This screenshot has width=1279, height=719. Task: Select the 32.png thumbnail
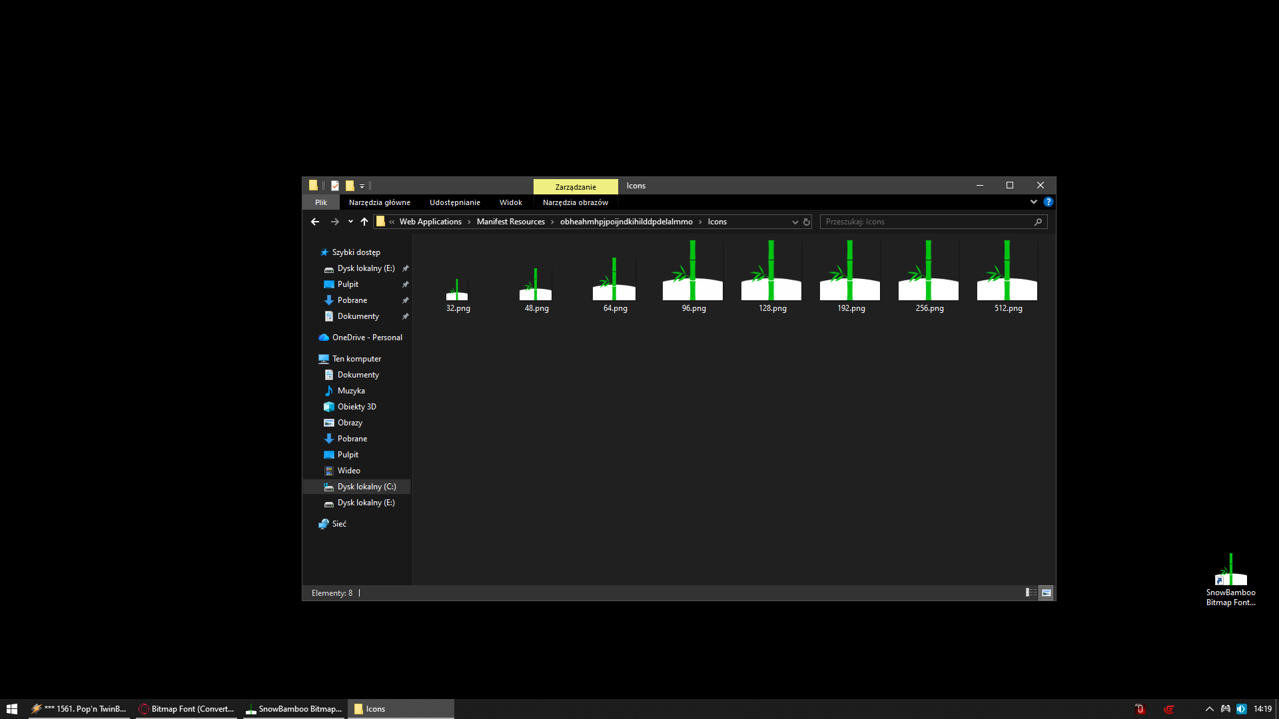457,290
